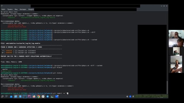Image resolution: width=184 pixels, height=103 pixels.
Task: Open the gear settings icon in system tray
Action: click(x=127, y=97)
